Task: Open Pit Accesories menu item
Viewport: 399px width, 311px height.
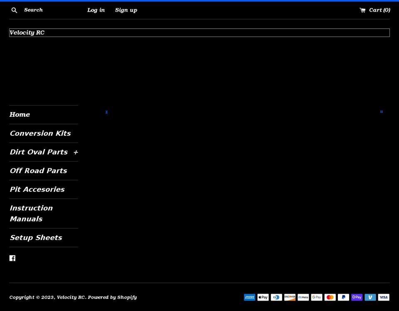Action: (37, 189)
